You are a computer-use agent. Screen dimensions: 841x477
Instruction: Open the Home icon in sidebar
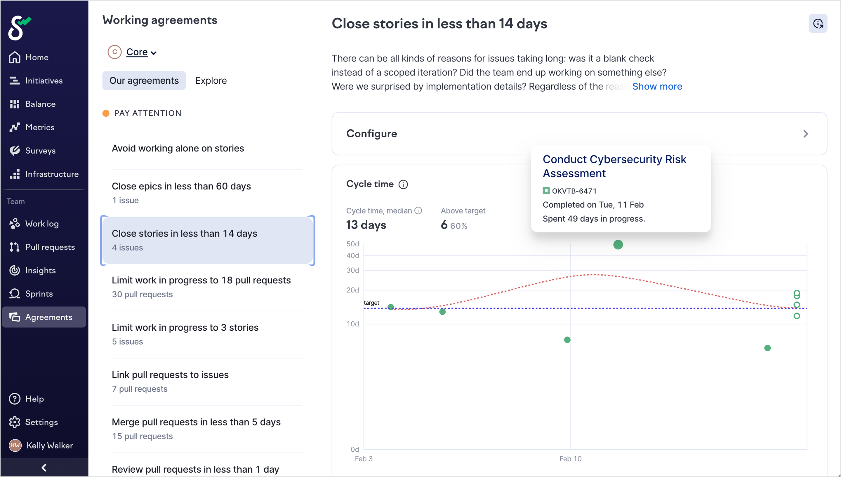tap(15, 57)
